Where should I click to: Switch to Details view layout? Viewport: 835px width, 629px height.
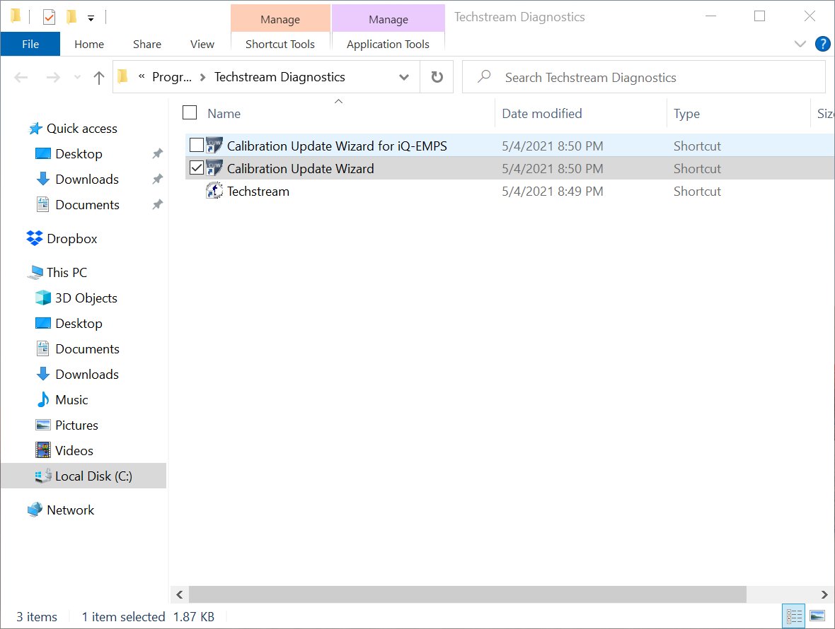(793, 617)
